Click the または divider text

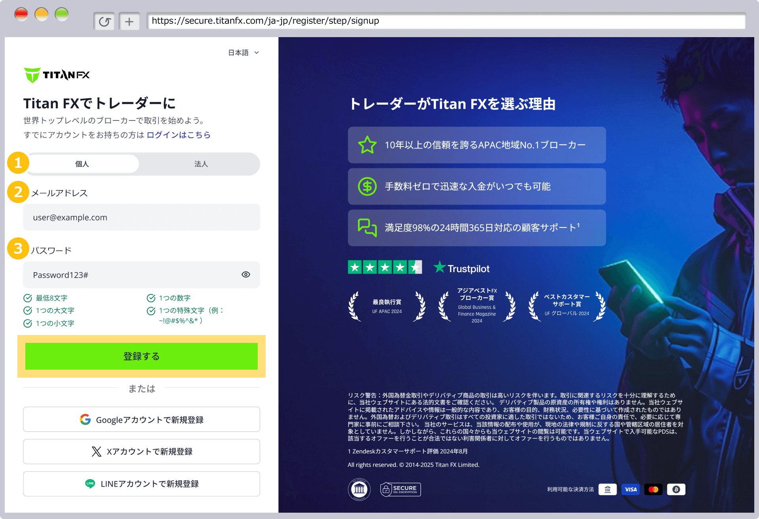coord(142,389)
